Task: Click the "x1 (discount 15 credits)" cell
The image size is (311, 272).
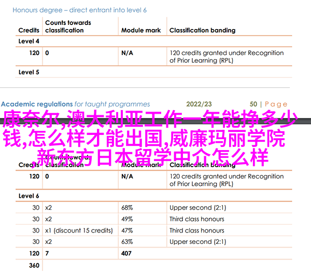Action: pyautogui.click(x=79, y=230)
